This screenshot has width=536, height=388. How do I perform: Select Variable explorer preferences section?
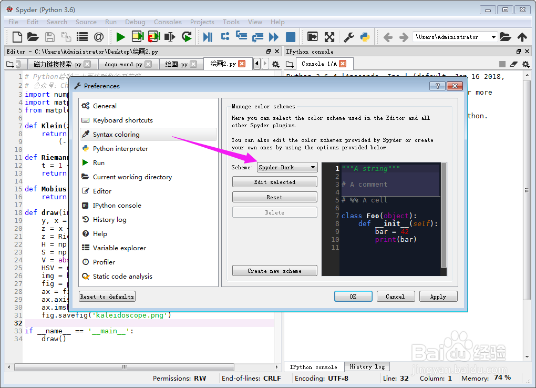(148, 248)
